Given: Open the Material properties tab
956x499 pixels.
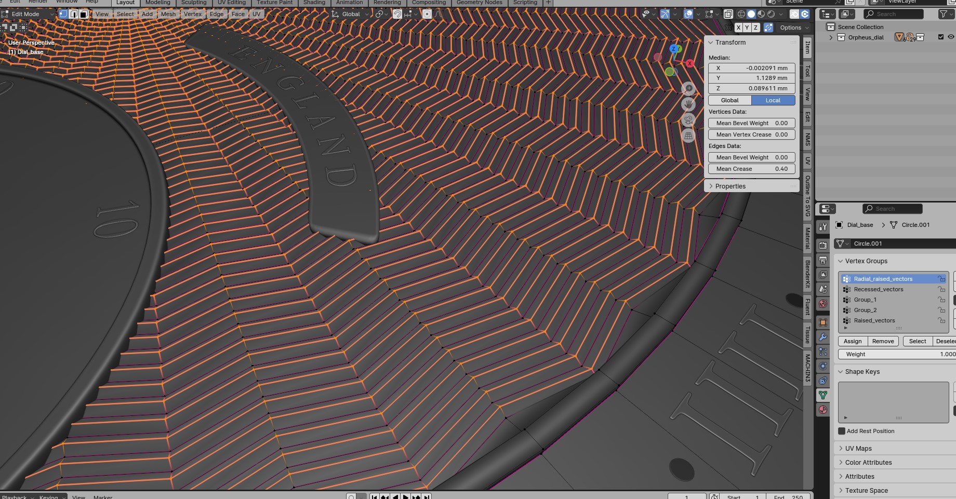Looking at the screenshot, I should click(x=823, y=410).
